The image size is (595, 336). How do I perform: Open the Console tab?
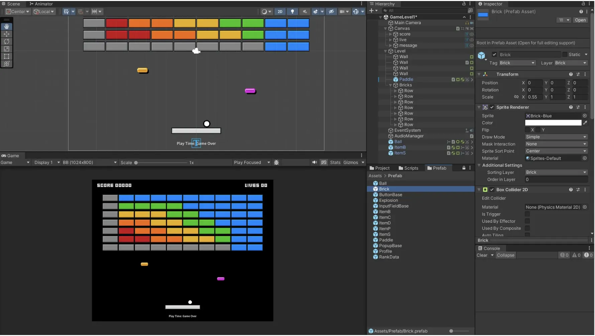click(x=489, y=248)
